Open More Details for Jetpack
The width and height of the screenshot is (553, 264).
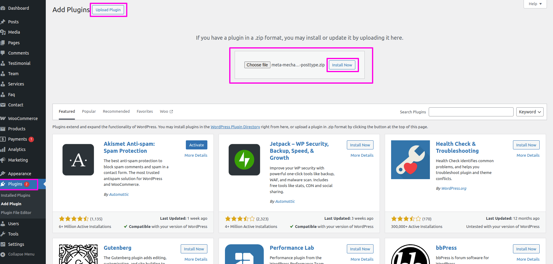pos(362,155)
